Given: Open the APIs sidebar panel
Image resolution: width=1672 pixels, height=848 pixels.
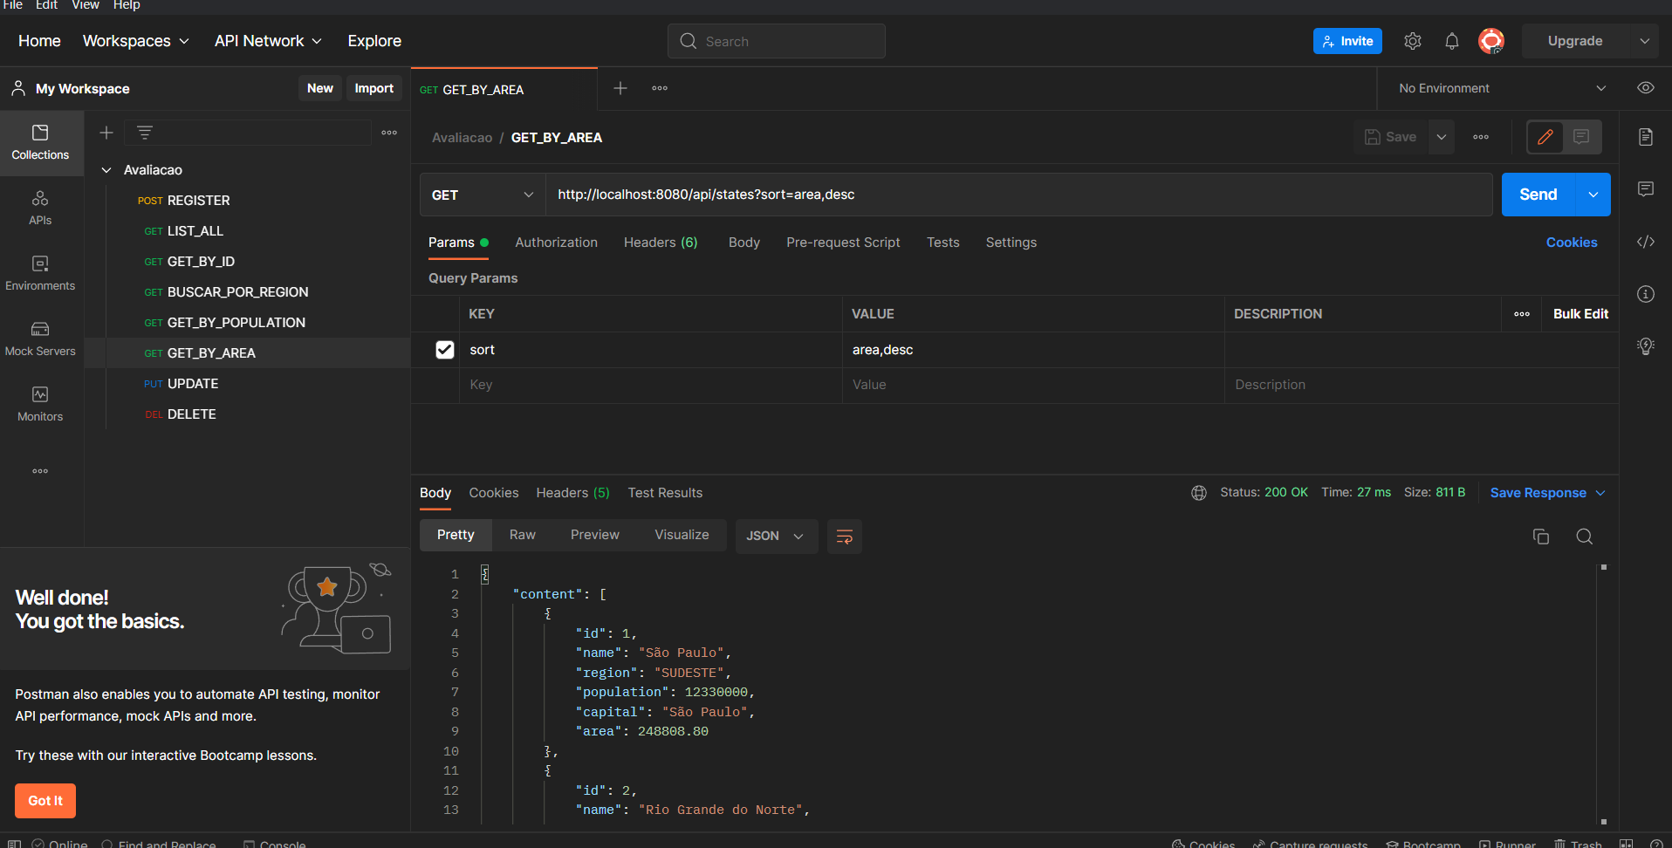Looking at the screenshot, I should (x=40, y=209).
